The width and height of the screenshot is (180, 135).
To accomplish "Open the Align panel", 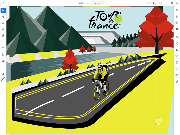I will click(177, 50).
